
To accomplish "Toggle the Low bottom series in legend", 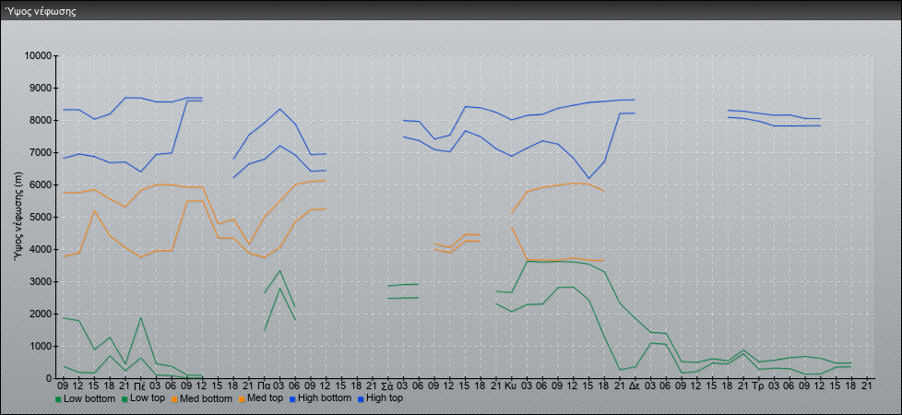I will 88,398.
